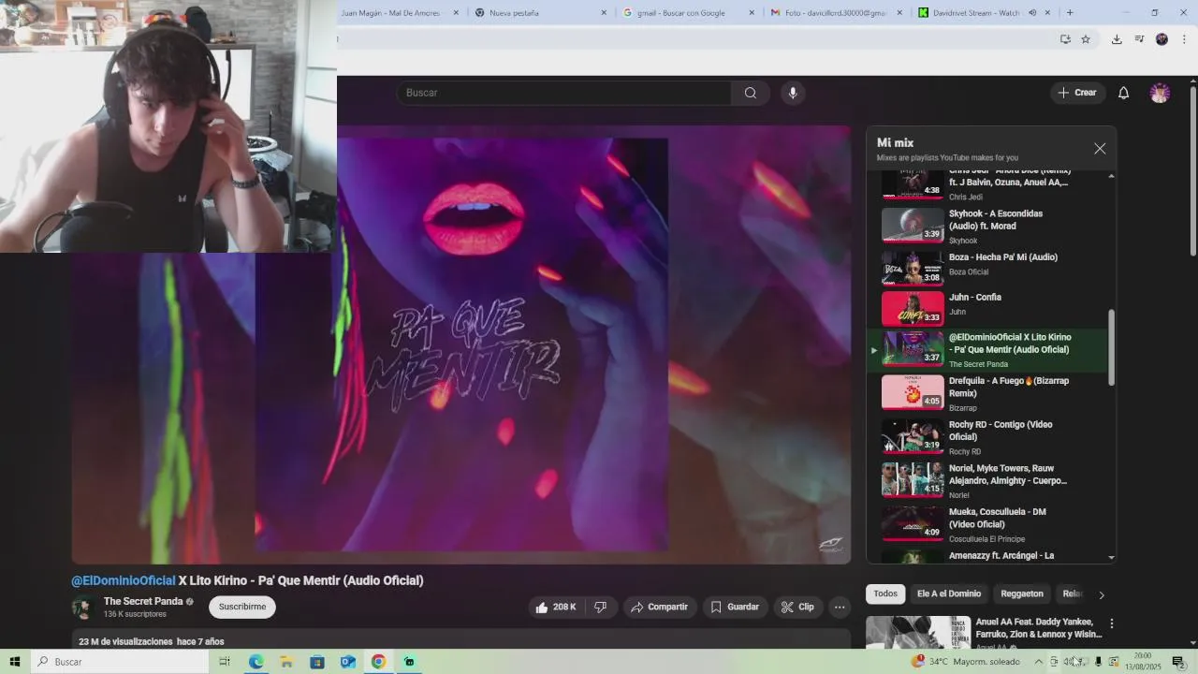Viewport: 1198px width, 674px height.
Task: Select the Reggaeton filter chip
Action: (x=1022, y=593)
